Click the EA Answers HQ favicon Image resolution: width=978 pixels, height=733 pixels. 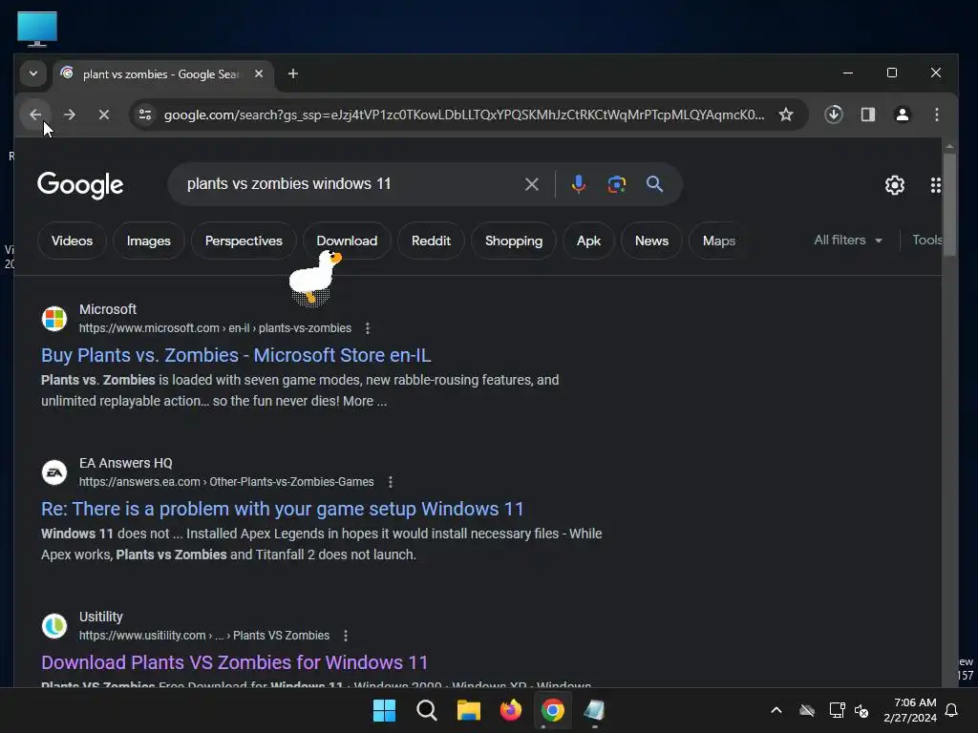pos(54,472)
